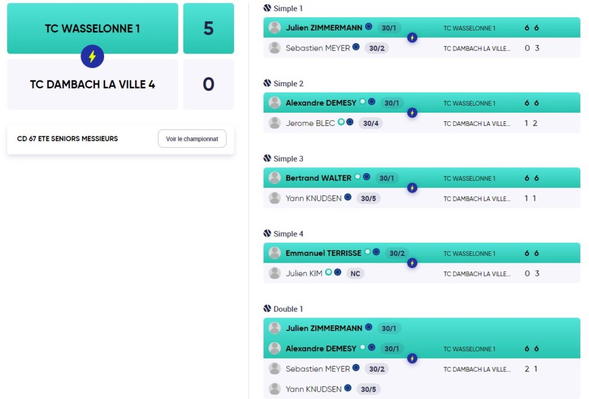Click the tennis ball icon beside Double 1
This screenshot has height=399, width=589.
[x=267, y=308]
